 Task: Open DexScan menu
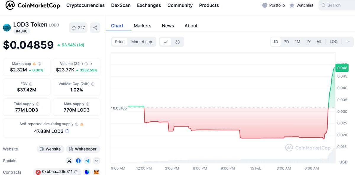[x=121, y=5]
